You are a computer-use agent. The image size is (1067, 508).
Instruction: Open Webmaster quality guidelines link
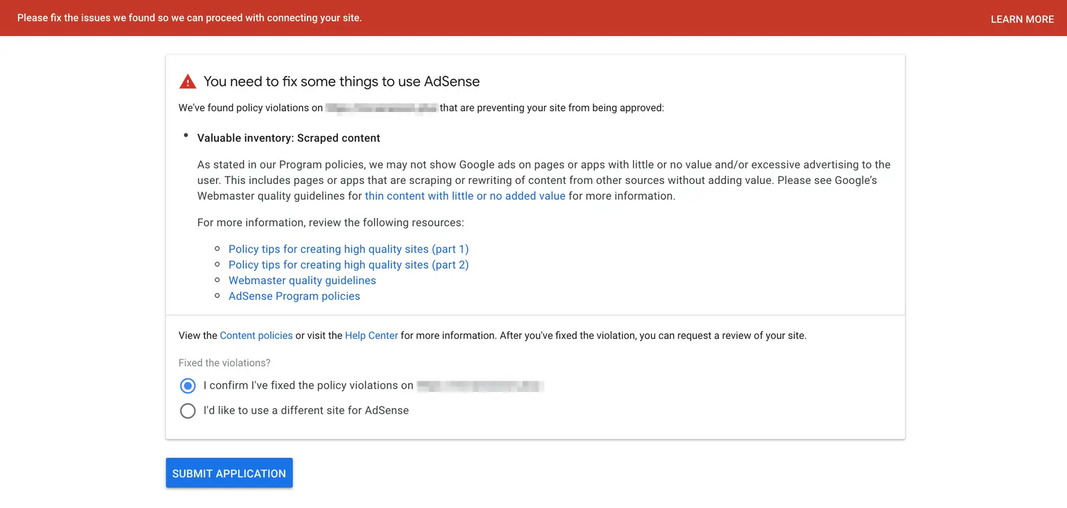pyautogui.click(x=302, y=281)
